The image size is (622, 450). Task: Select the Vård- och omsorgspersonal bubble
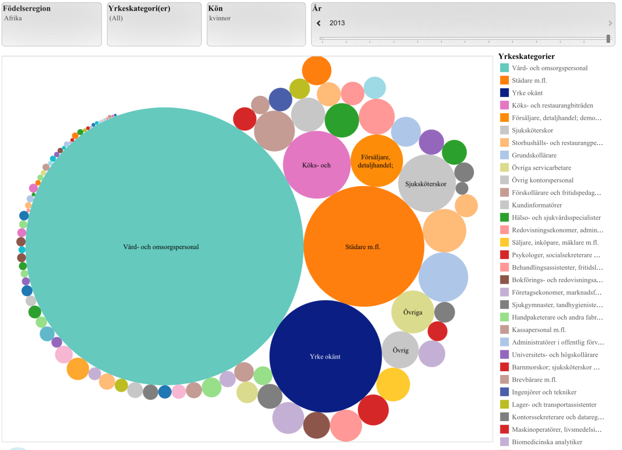coord(165,246)
